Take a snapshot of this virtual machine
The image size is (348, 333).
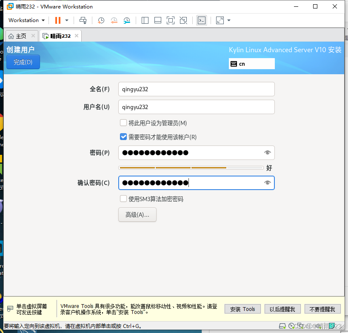point(101,20)
